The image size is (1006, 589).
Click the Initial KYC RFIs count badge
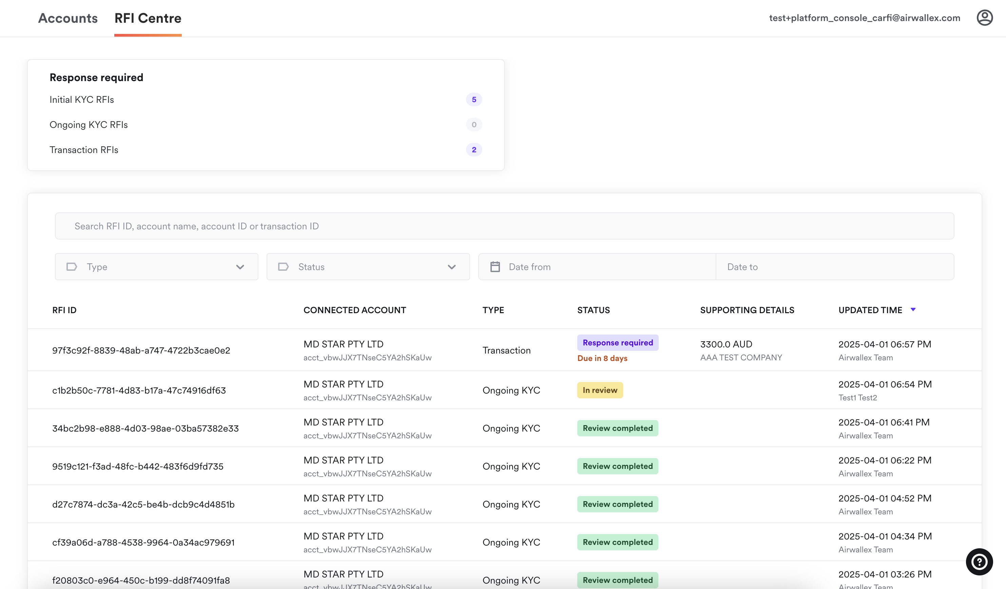473,99
